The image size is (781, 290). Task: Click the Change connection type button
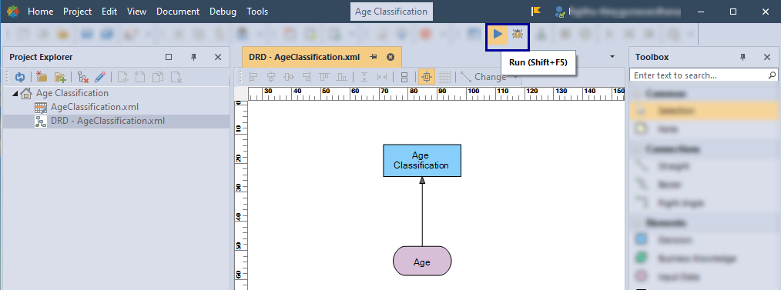click(483, 77)
